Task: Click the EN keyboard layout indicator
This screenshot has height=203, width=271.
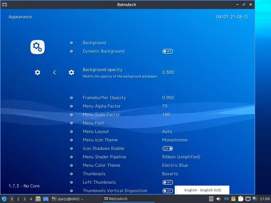Action: (x=227, y=199)
